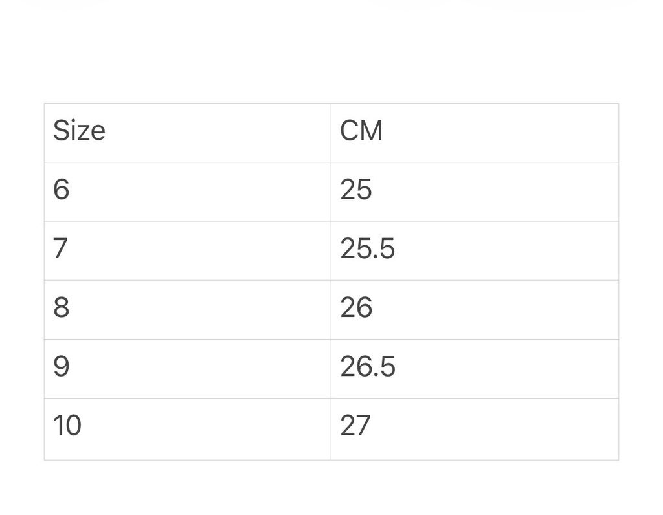Click the size 9 cell

[x=187, y=368]
